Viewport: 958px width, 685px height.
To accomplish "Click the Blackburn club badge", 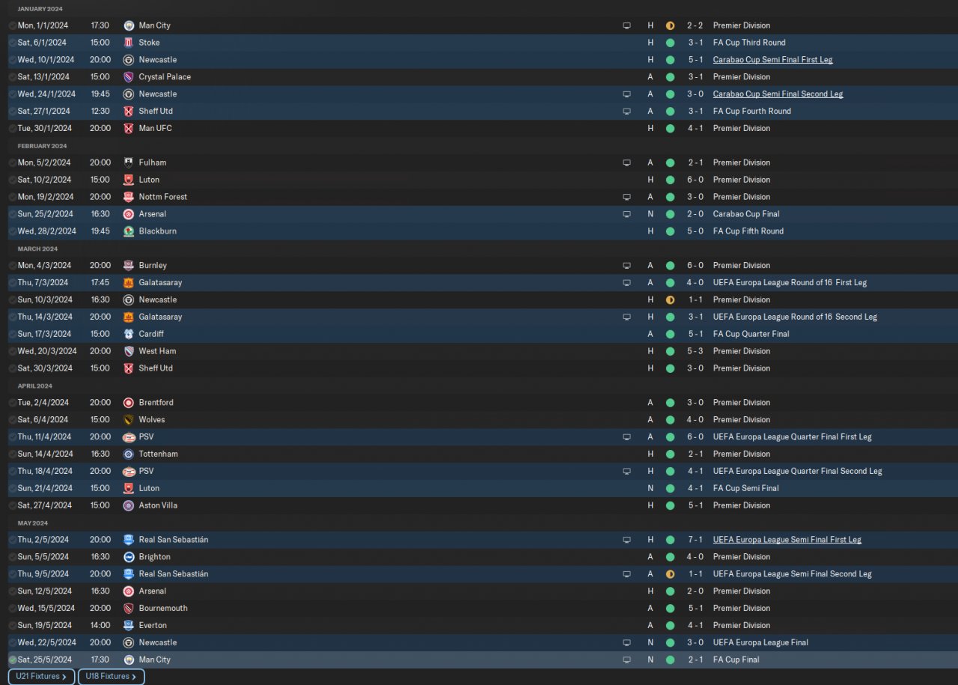I will click(x=129, y=231).
